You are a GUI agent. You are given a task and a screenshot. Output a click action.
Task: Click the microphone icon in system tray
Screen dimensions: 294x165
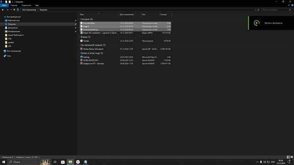pyautogui.click(x=261, y=162)
